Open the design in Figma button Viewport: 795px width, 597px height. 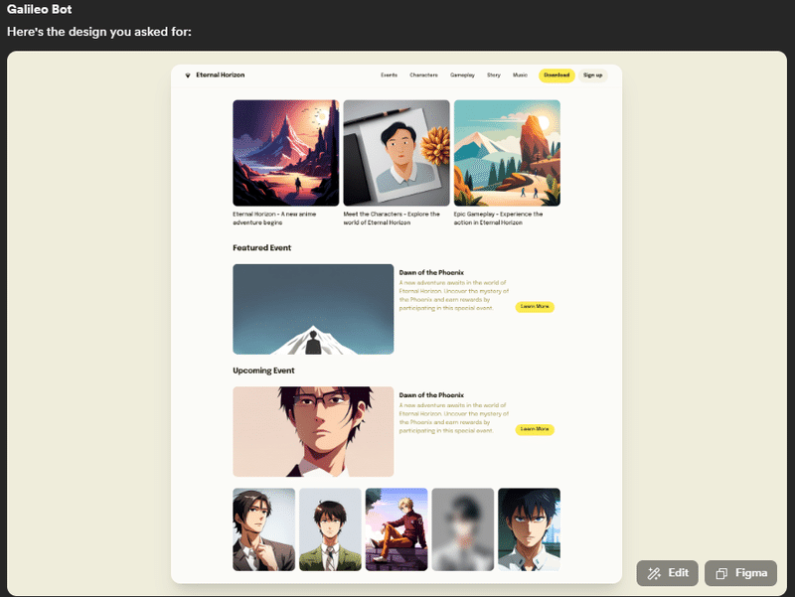click(x=740, y=573)
